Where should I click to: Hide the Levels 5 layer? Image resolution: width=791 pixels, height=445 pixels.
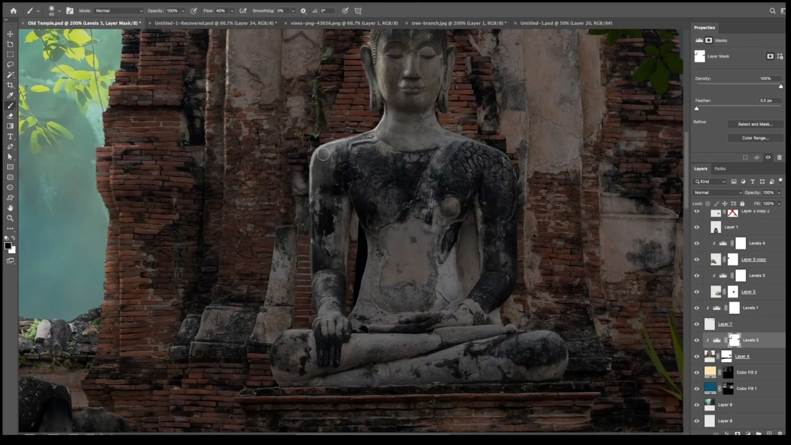tap(697, 340)
